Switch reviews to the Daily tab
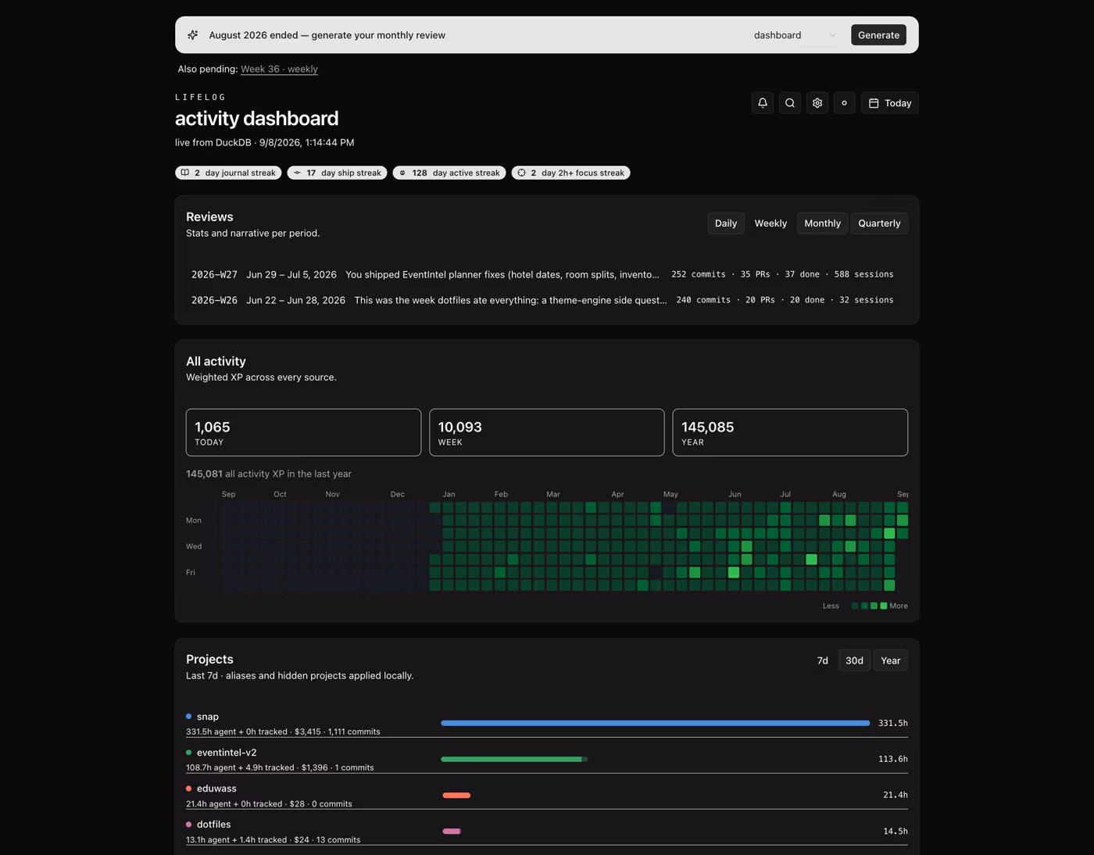The height and width of the screenshot is (855, 1094). click(x=725, y=224)
